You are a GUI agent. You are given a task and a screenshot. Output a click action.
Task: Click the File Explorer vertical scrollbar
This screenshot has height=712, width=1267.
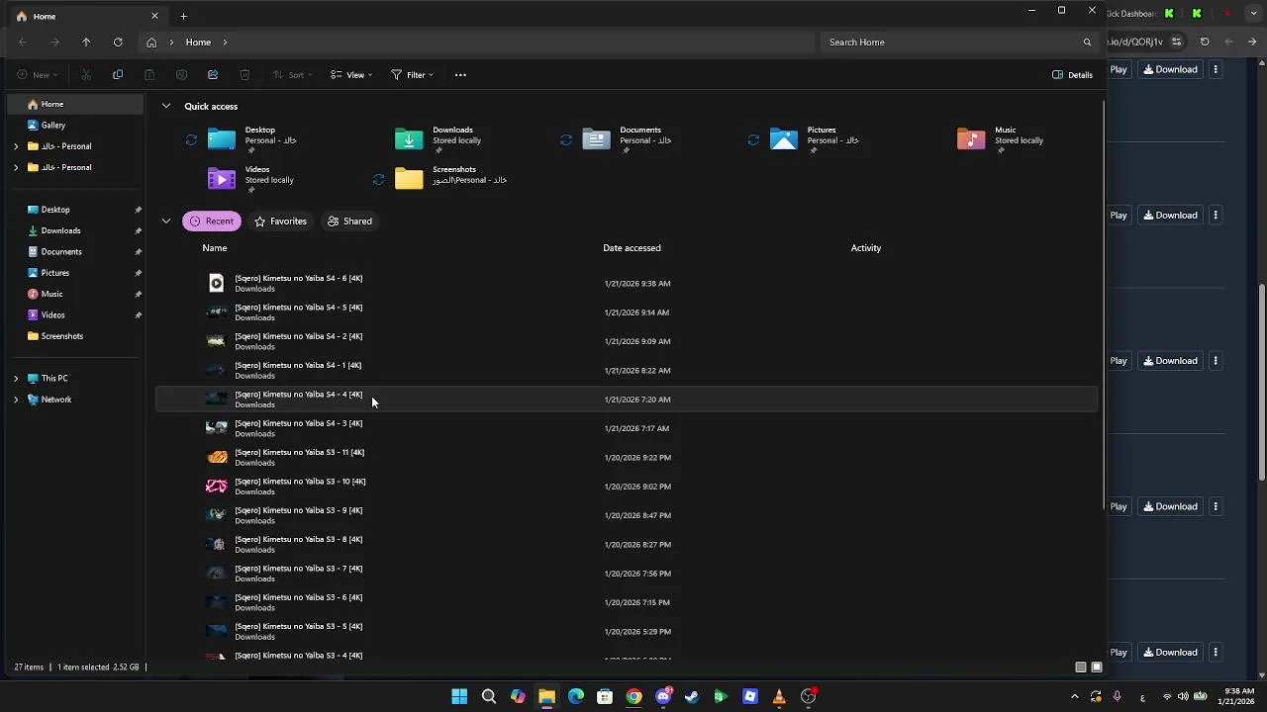(1104, 305)
